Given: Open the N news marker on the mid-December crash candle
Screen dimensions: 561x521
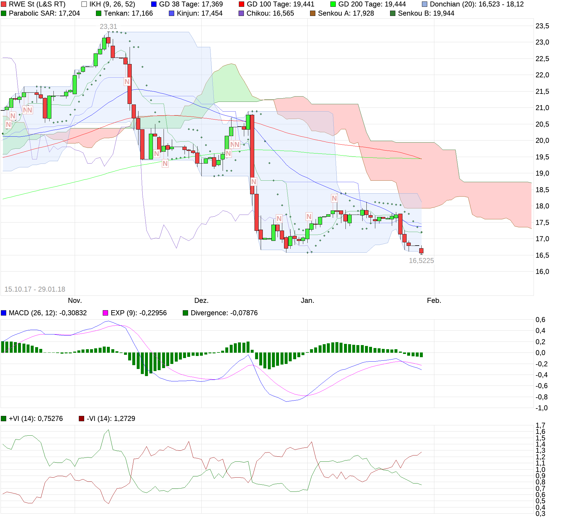Looking at the screenshot, I should [254, 182].
